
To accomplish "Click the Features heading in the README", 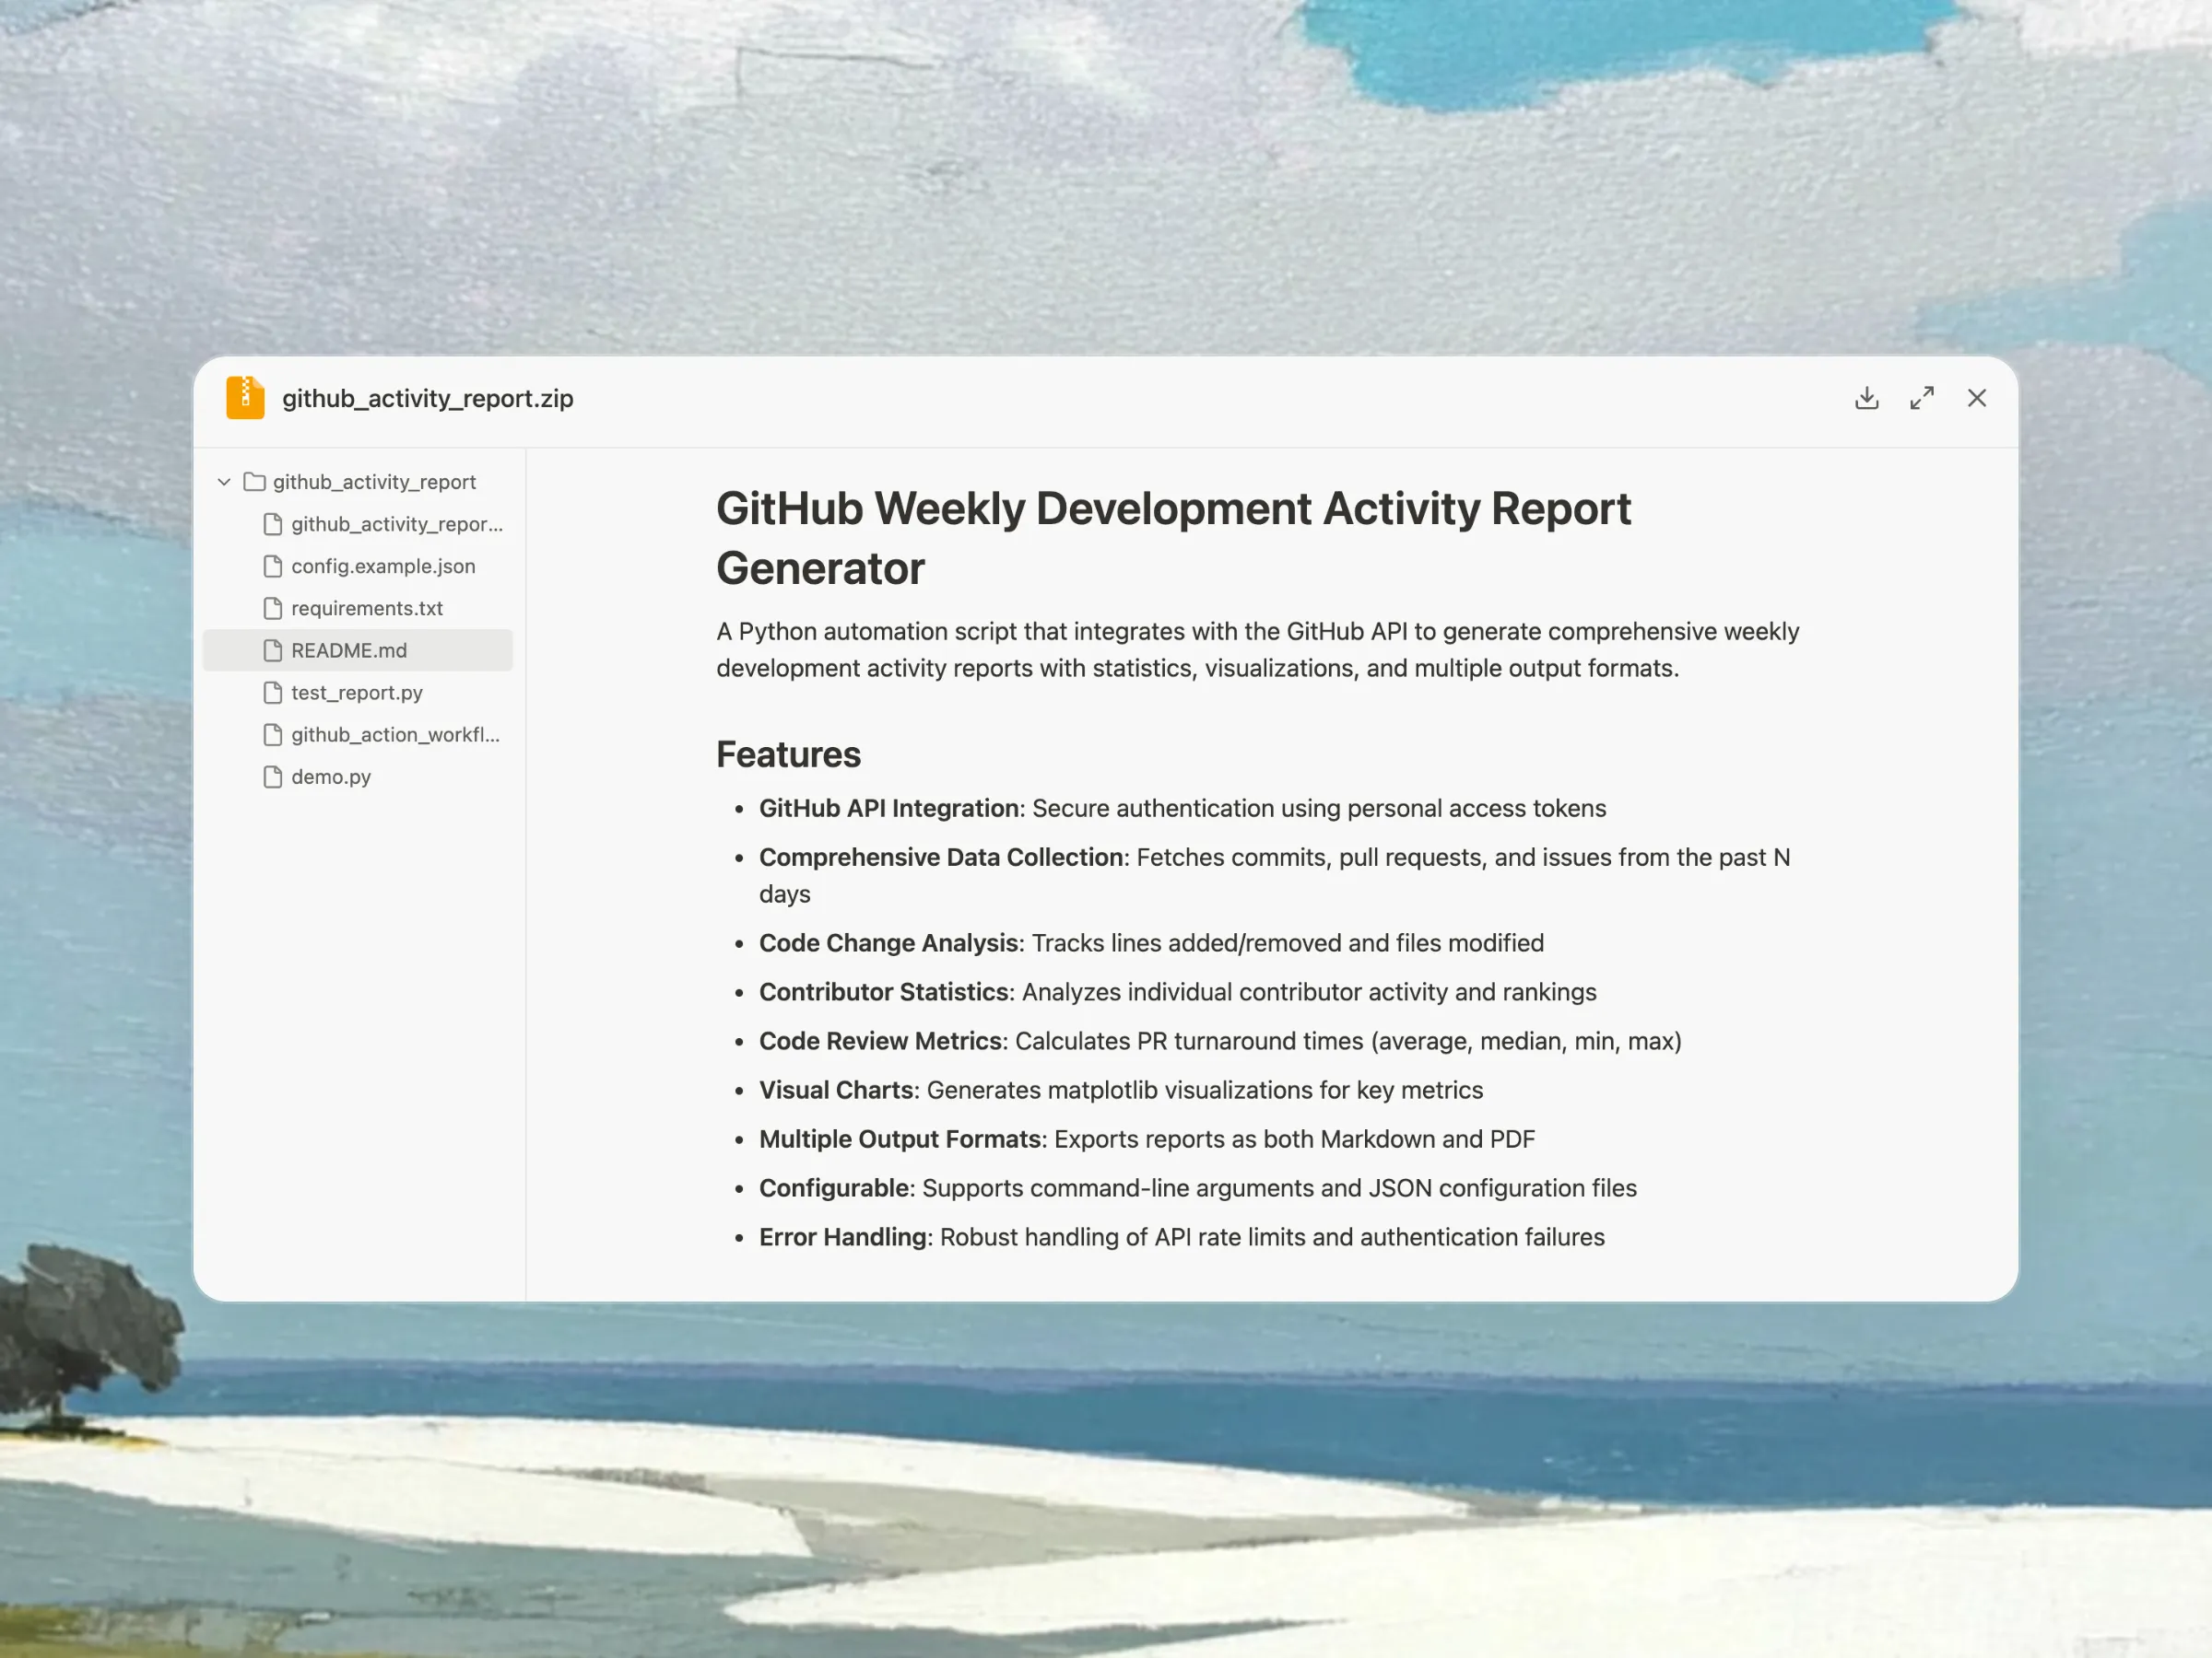I will click(788, 754).
